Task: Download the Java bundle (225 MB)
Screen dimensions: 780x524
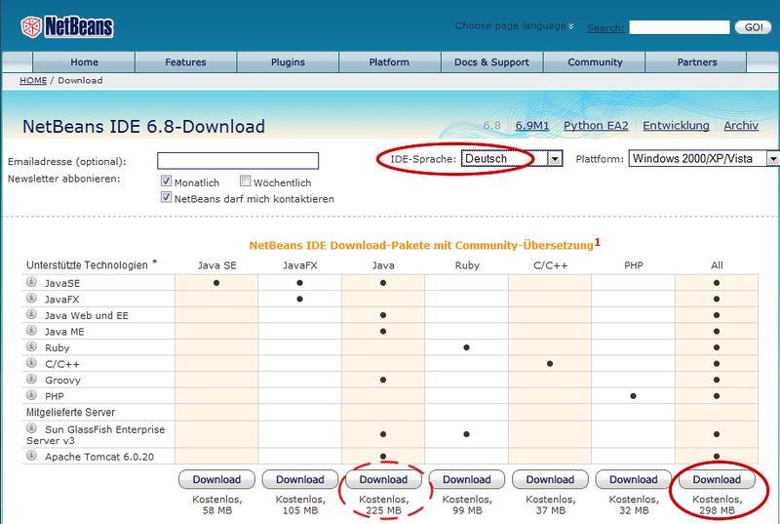Action: tap(383, 479)
